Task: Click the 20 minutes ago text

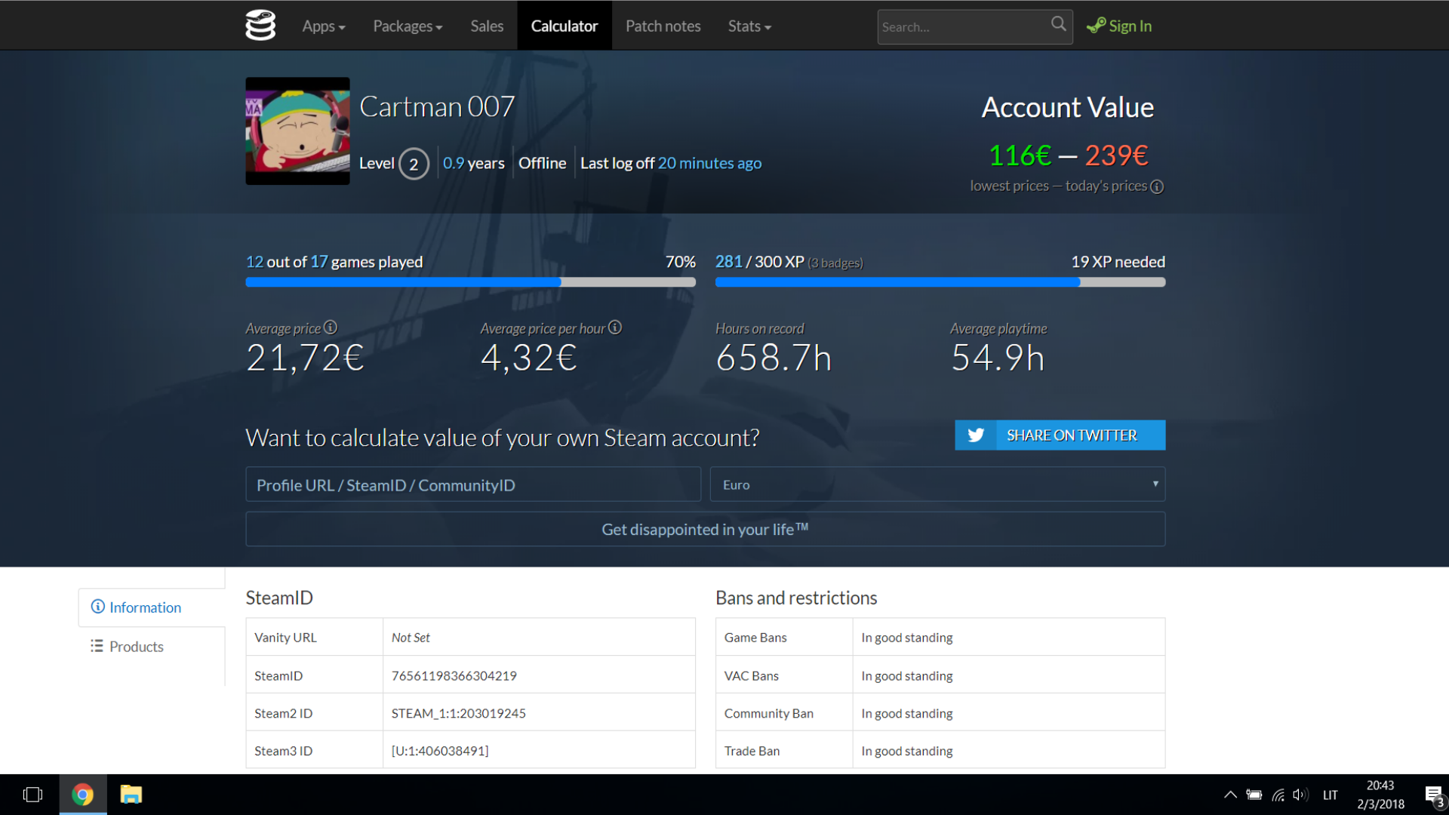Action: coord(709,163)
